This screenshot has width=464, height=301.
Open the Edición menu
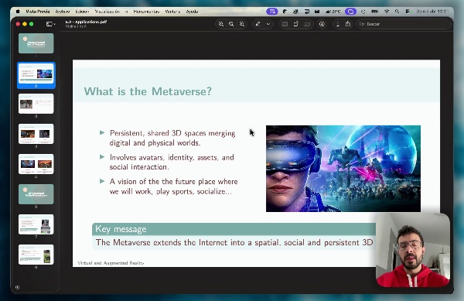[x=82, y=12]
